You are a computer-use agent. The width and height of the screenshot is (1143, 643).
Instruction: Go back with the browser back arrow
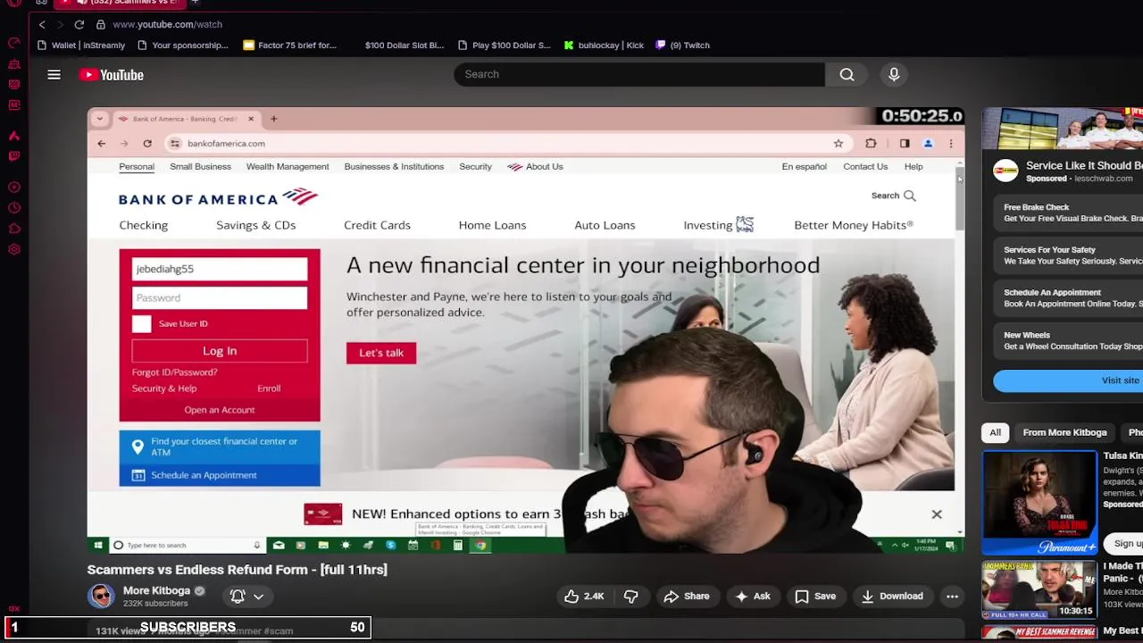(42, 24)
